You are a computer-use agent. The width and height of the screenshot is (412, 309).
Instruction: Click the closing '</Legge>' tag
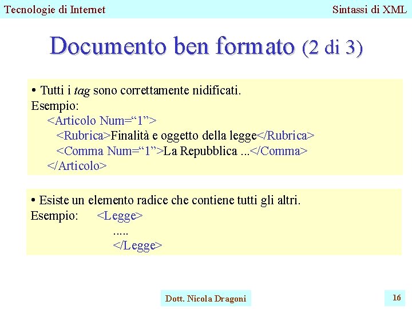[x=137, y=245]
